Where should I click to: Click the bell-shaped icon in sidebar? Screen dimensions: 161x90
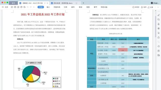coord(159,24)
